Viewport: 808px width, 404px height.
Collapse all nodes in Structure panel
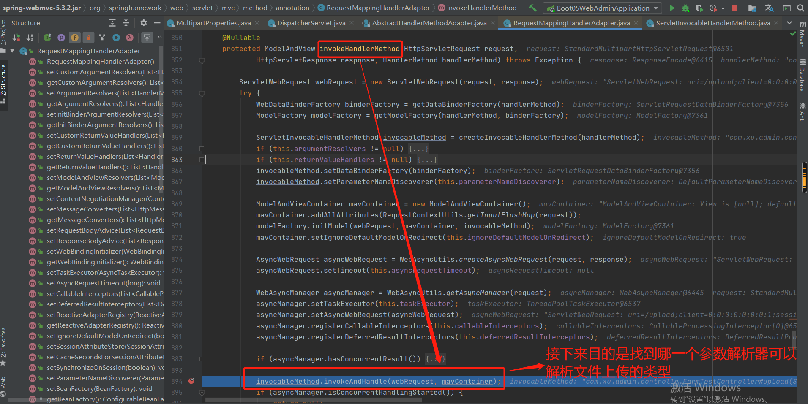(126, 23)
